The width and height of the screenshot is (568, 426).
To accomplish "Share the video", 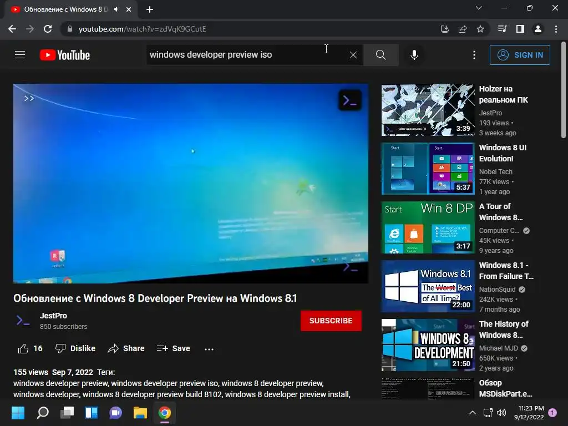I will tap(126, 348).
